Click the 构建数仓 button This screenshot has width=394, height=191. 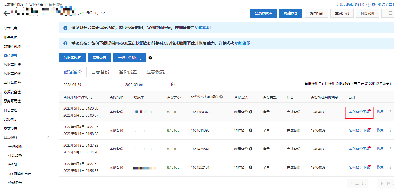coord(291,13)
